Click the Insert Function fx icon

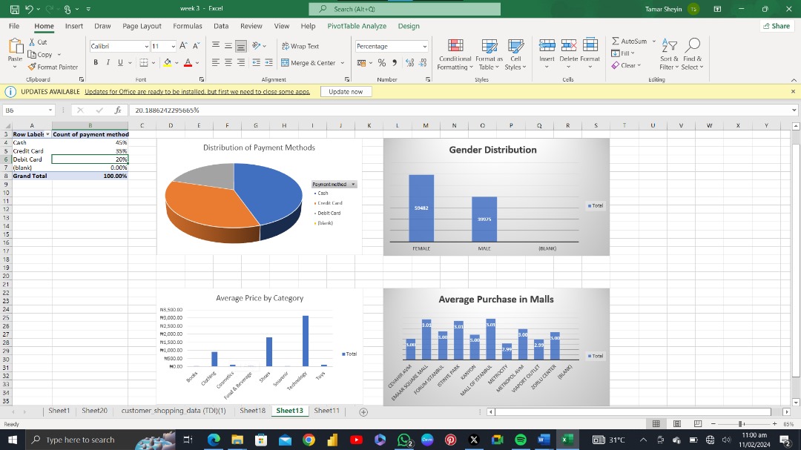[x=118, y=110]
